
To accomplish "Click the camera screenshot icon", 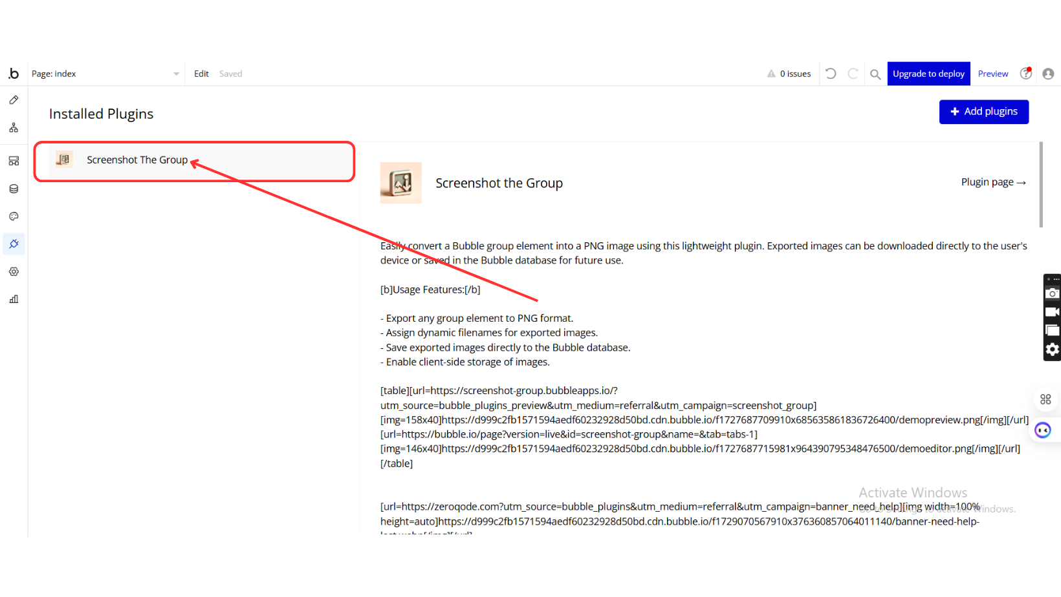I will [x=1053, y=293].
